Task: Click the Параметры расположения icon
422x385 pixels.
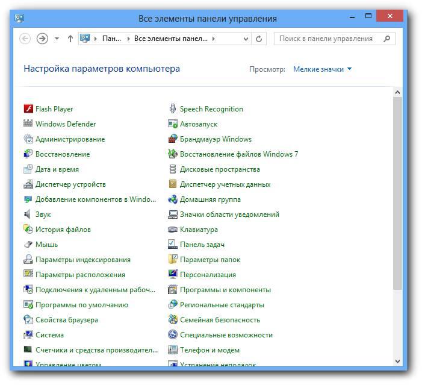Action: (28, 274)
